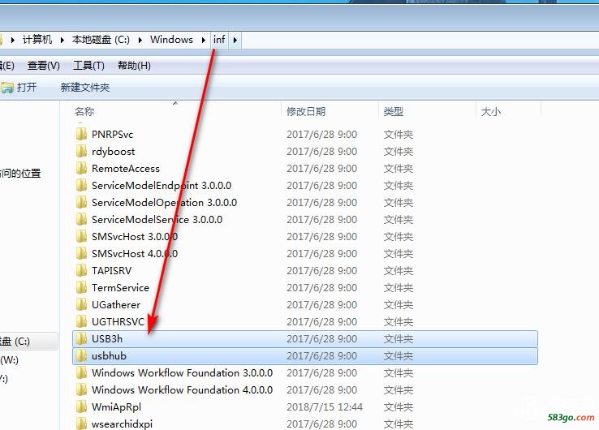Select Windows Workflow Foundation 4.0.0.0 name
Viewport: 599px width, 430px height.
(x=183, y=390)
